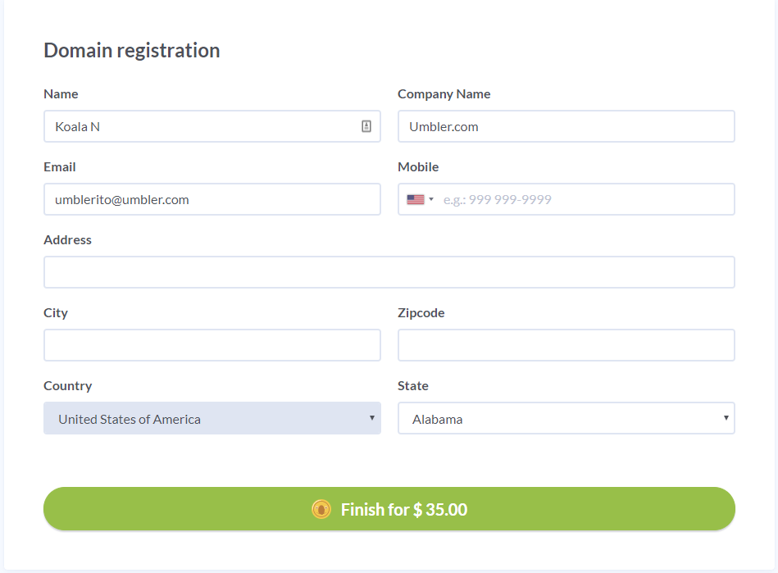Expand the country code arrow beside the flag
The image size is (778, 573).
click(431, 199)
